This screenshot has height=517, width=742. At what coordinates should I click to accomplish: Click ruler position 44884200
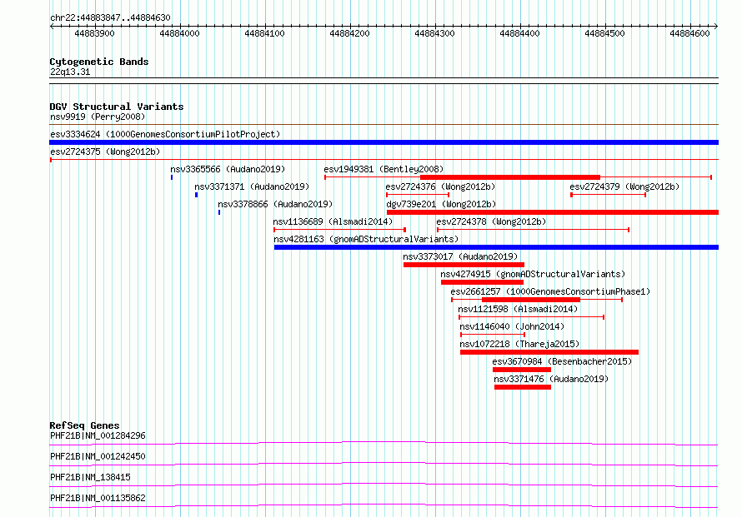click(349, 33)
